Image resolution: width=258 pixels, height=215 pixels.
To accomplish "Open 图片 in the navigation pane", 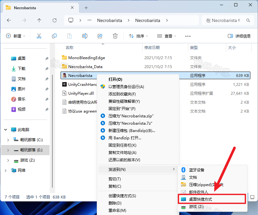I will pos(21,89).
